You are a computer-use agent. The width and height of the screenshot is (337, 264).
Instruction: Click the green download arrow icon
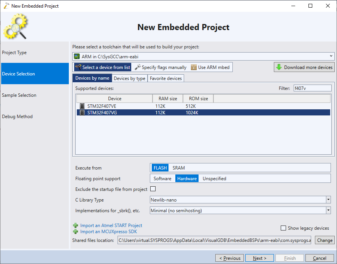pyautogui.click(x=279, y=67)
